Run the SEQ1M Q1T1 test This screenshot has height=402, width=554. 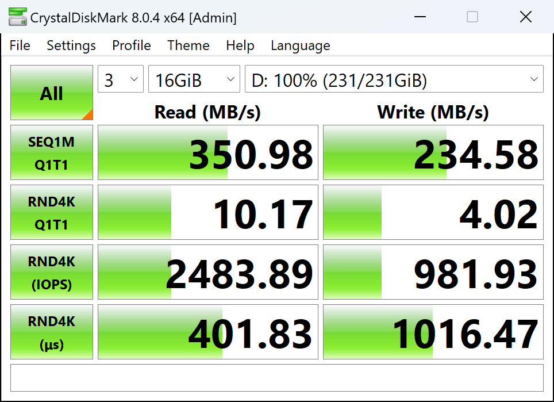[52, 152]
